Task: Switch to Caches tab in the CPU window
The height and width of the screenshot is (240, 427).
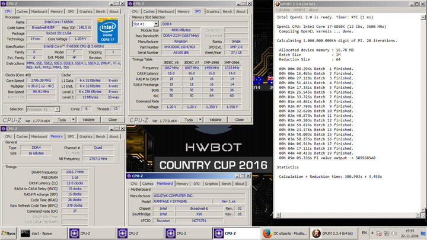Action: pos(22,11)
